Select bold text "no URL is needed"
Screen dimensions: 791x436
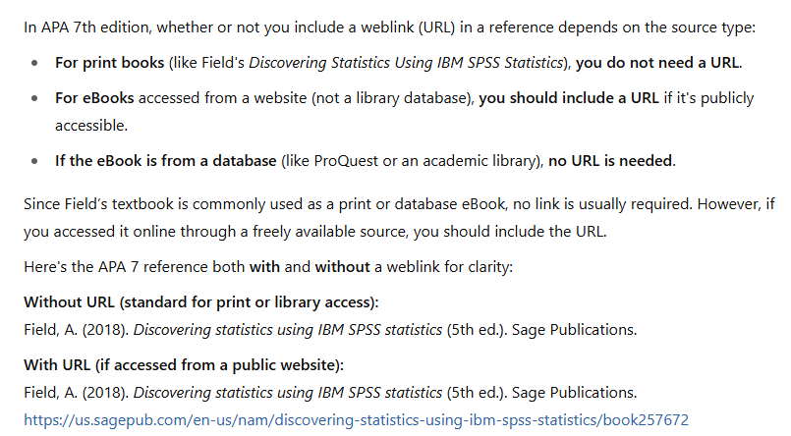click(x=610, y=161)
